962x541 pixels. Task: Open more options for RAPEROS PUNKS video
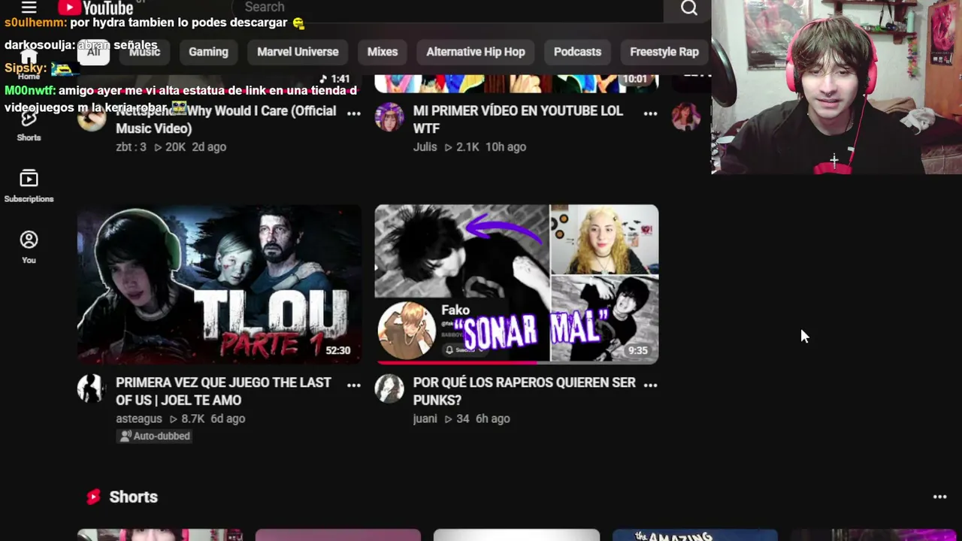[651, 385]
